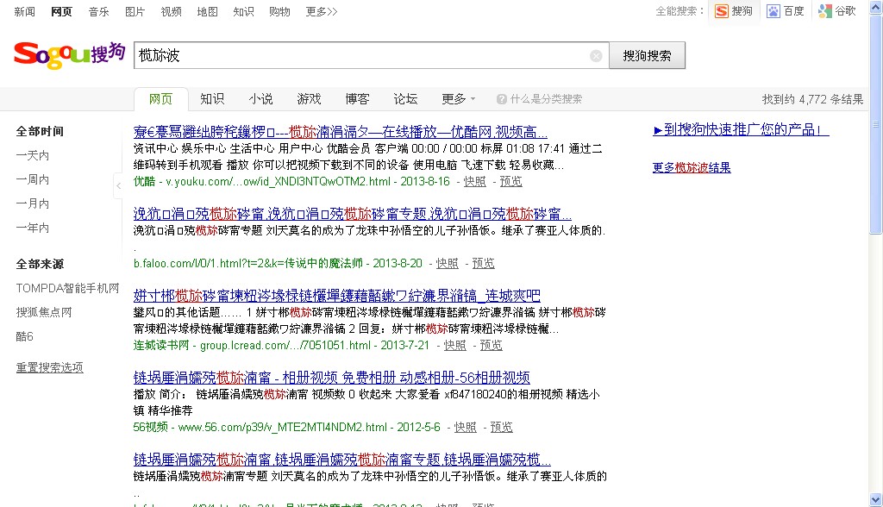Open 快照 for the youku result
Screen dimensions: 883x507
point(475,181)
